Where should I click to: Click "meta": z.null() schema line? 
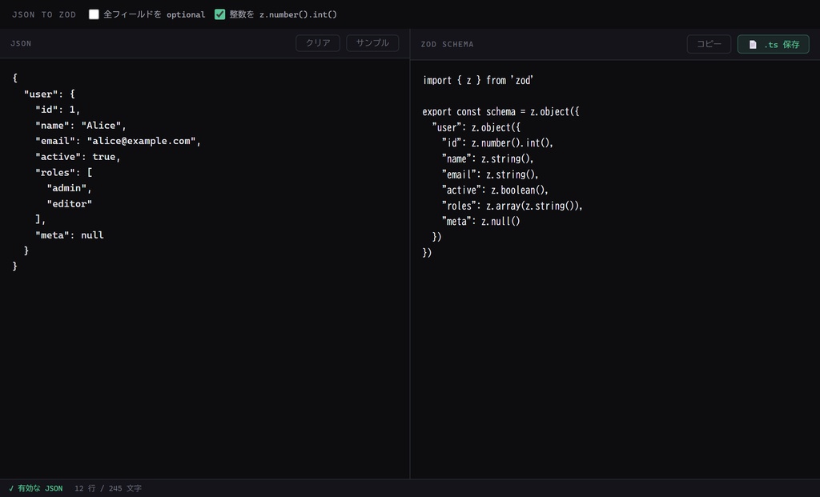coord(480,222)
